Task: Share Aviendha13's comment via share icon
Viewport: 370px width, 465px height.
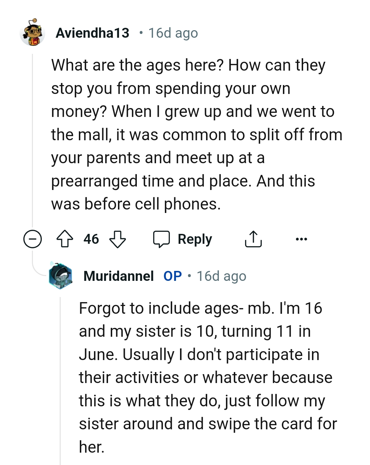Action: point(253,239)
